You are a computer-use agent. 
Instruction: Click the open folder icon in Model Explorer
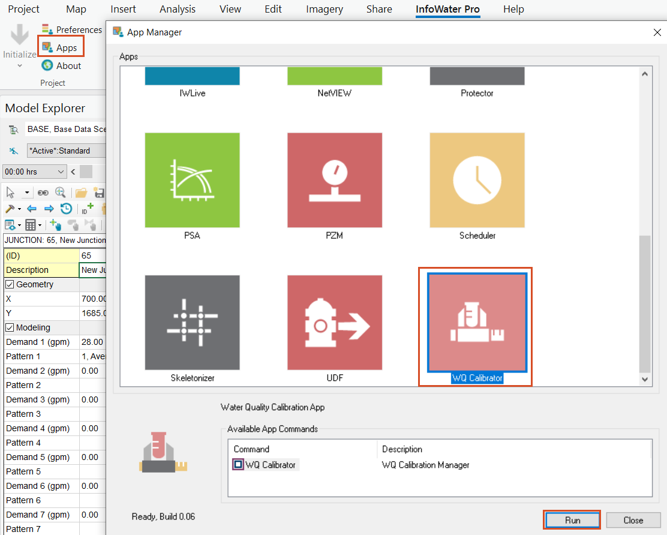(81, 193)
